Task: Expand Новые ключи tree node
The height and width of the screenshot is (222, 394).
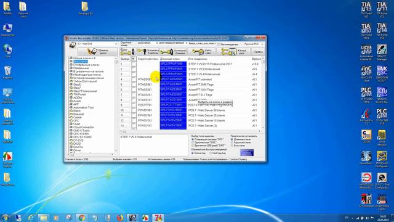Action: 71,58
